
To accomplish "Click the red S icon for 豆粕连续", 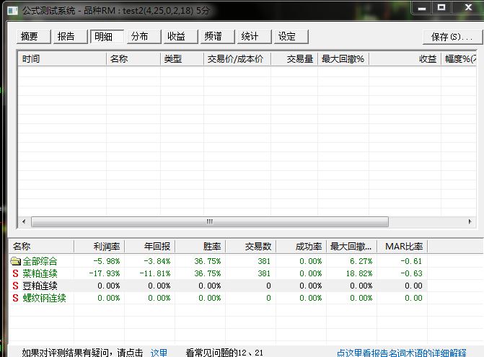I will tap(15, 286).
